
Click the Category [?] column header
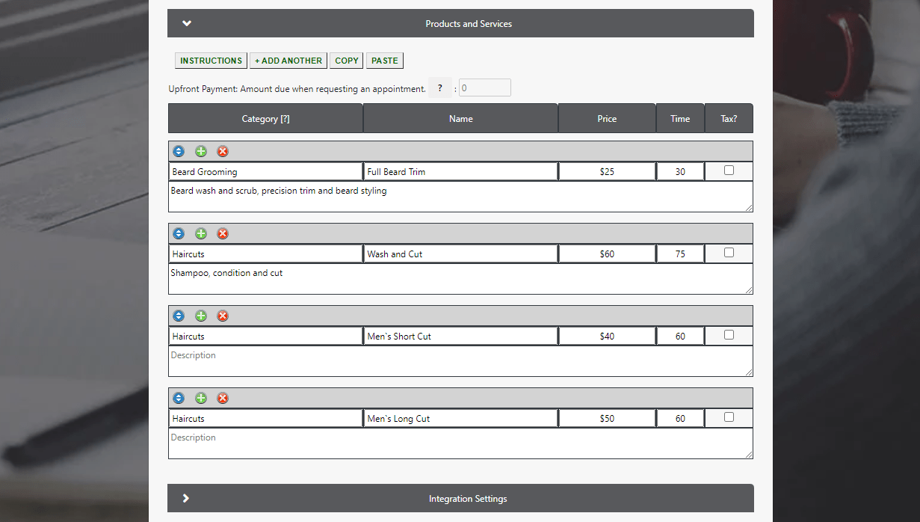coord(265,119)
